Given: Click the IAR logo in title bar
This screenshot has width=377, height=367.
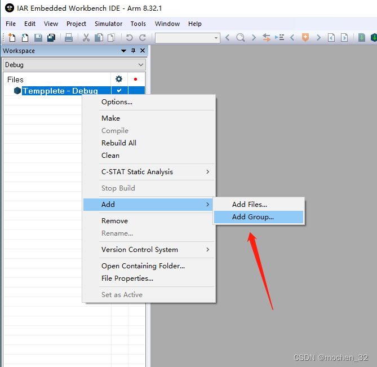Looking at the screenshot, I should (x=10, y=8).
